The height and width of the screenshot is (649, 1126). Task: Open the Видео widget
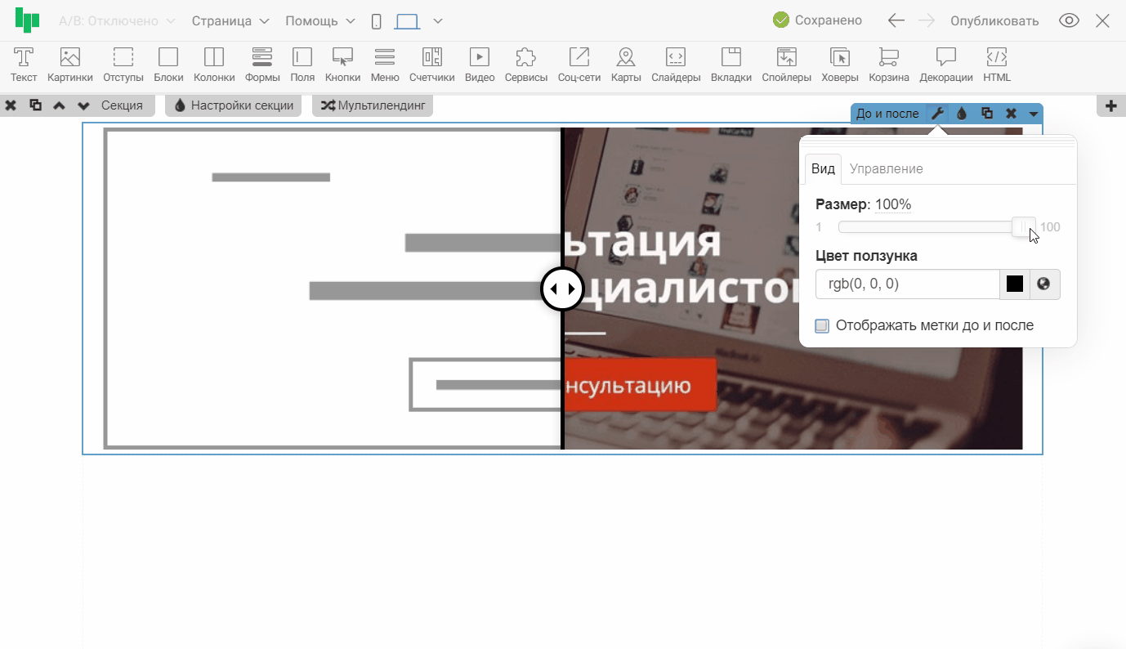[x=479, y=65]
